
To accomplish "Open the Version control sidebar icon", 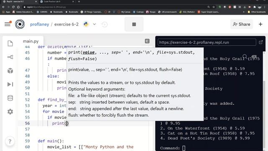I will pos(10,57).
